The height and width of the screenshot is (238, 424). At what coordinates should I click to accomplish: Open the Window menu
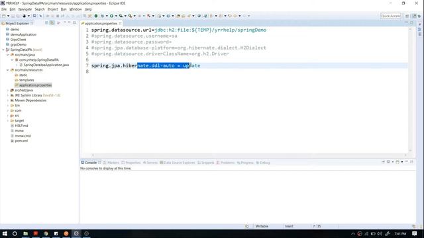coord(75,9)
